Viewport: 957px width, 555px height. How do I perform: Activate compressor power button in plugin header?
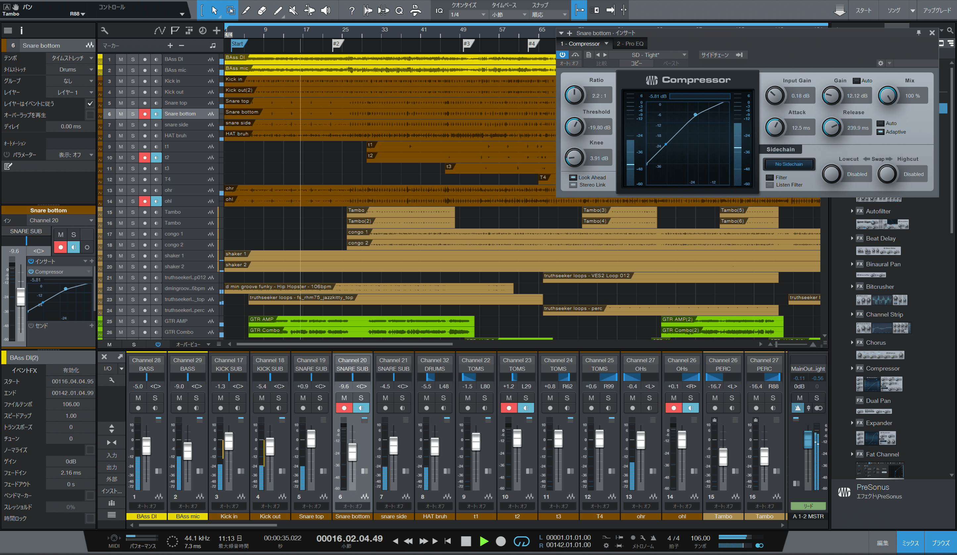point(562,55)
